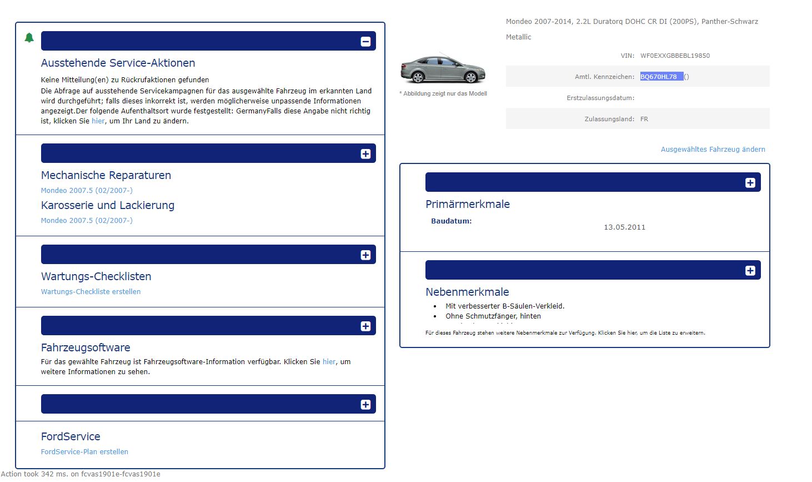Viewport: 812px width, 482px height.
Task: Open Mondeo 2007.5 link under Karosserie und Lackierung
Action: coord(87,221)
